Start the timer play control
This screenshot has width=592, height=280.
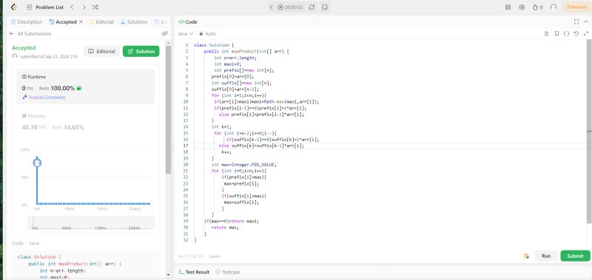click(x=280, y=7)
